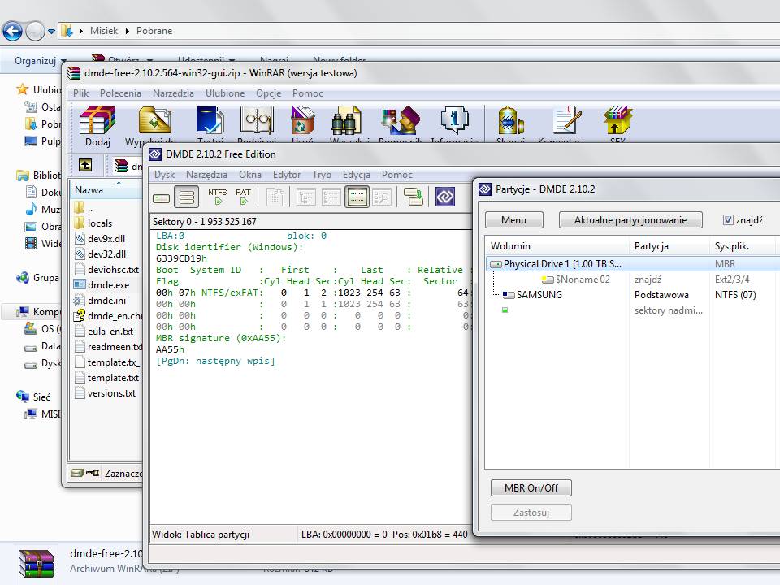The image size is (780, 585).
Task: Click the Partycja column header
Action: 669,245
